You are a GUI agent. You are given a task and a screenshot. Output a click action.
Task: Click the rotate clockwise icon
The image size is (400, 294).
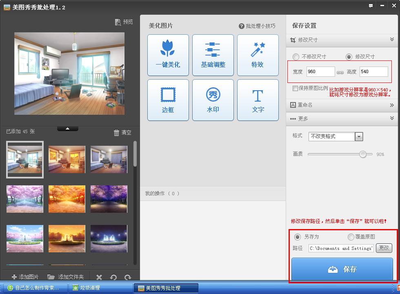click(128, 277)
